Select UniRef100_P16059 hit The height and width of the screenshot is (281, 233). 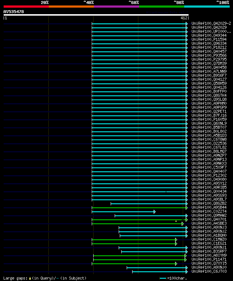pyautogui.click(x=209, y=119)
